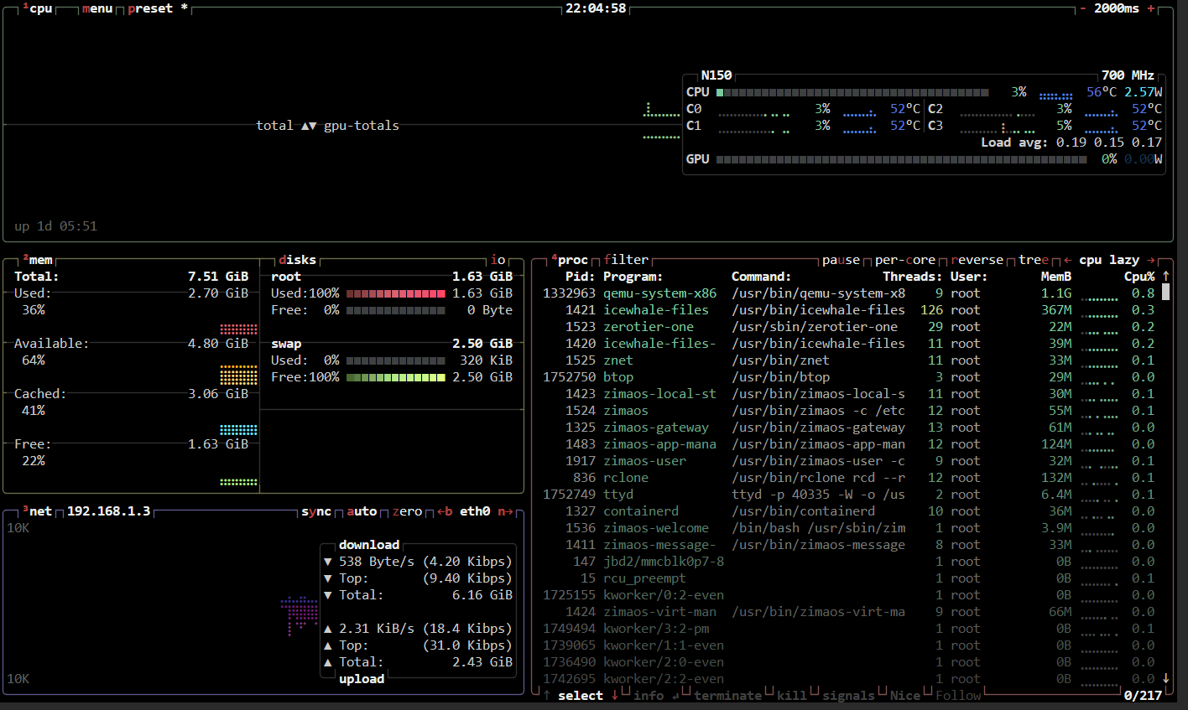Click the Threads: column header

(x=913, y=277)
